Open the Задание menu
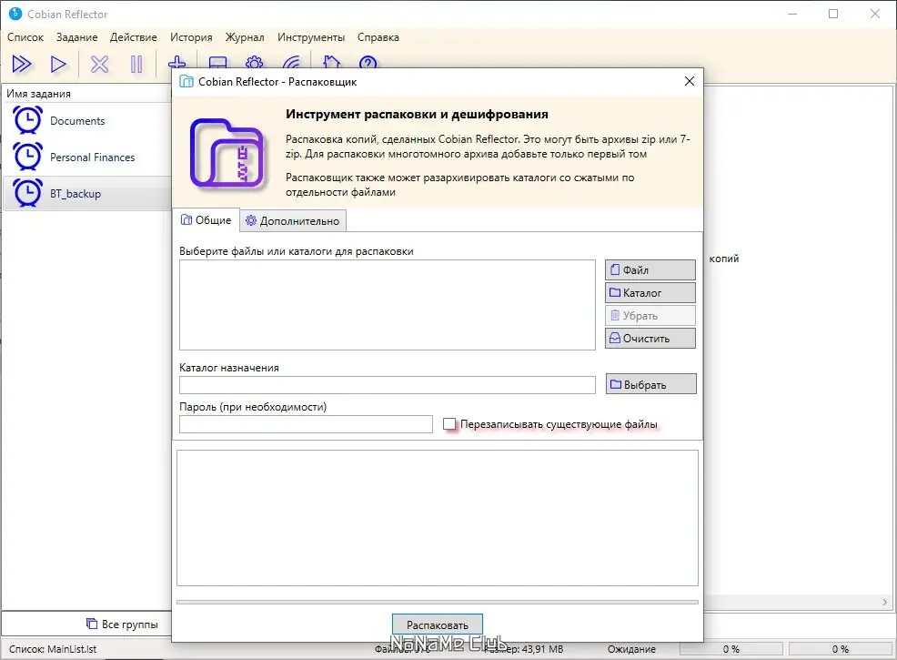Viewport: 897px width, 660px height. pyautogui.click(x=76, y=37)
